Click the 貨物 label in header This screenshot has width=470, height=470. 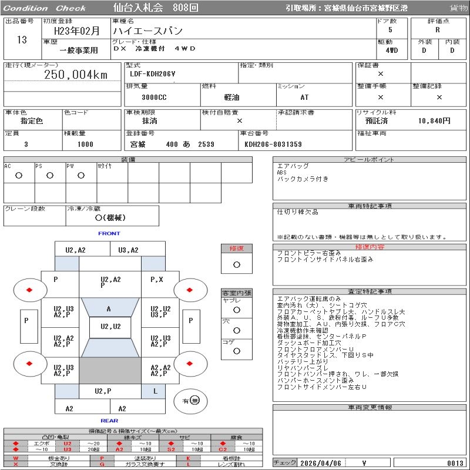tap(458, 8)
